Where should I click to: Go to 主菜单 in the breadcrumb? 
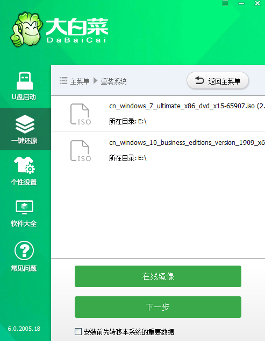coord(80,81)
